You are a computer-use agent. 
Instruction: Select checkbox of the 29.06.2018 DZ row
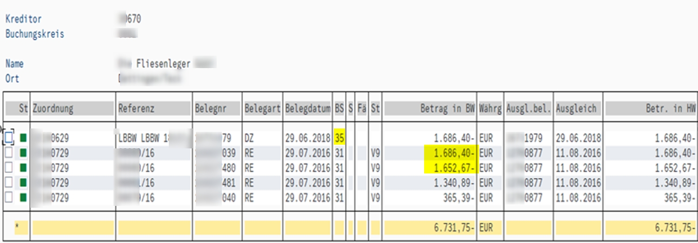click(9, 138)
